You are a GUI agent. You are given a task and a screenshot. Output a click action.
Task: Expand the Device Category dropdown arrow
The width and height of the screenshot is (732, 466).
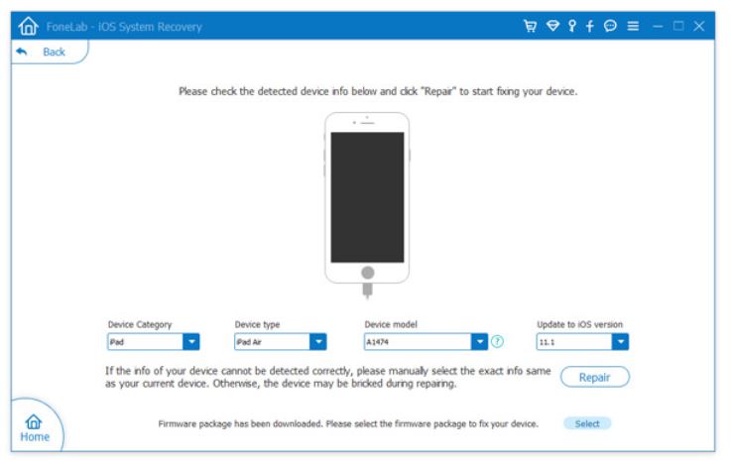191,341
